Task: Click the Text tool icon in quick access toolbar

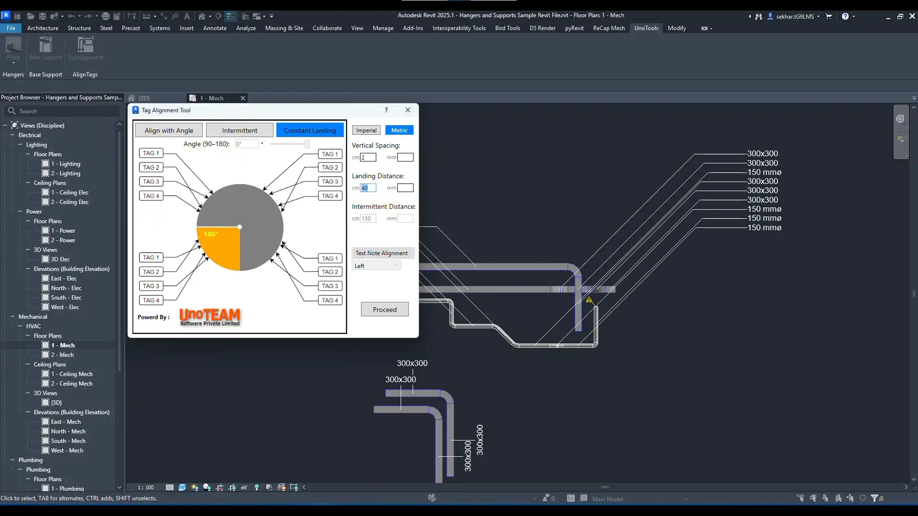Action: pyautogui.click(x=187, y=16)
